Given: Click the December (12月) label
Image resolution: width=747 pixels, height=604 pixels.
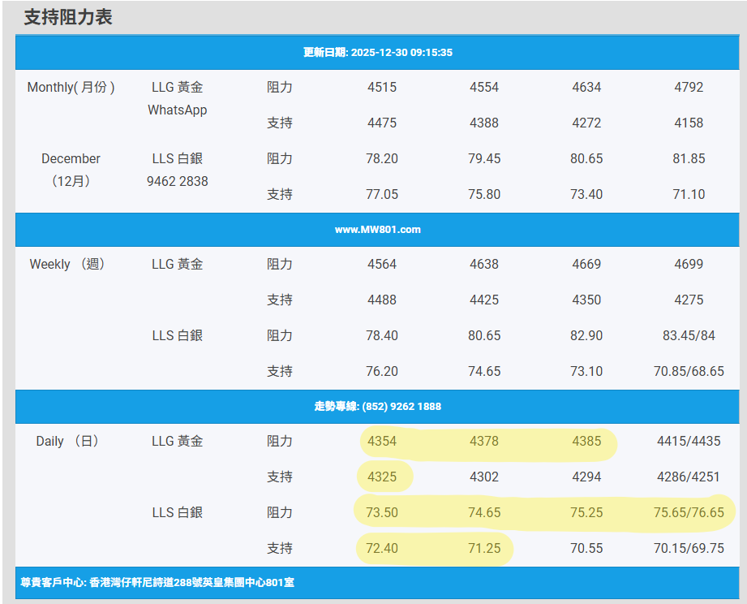Looking at the screenshot, I should (71, 170).
